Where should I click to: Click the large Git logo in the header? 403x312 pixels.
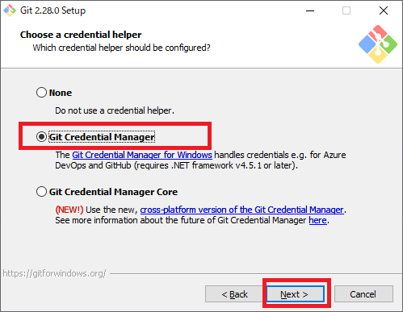point(378,44)
